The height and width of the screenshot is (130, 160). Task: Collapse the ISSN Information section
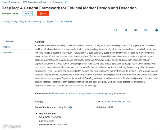click(36, 114)
